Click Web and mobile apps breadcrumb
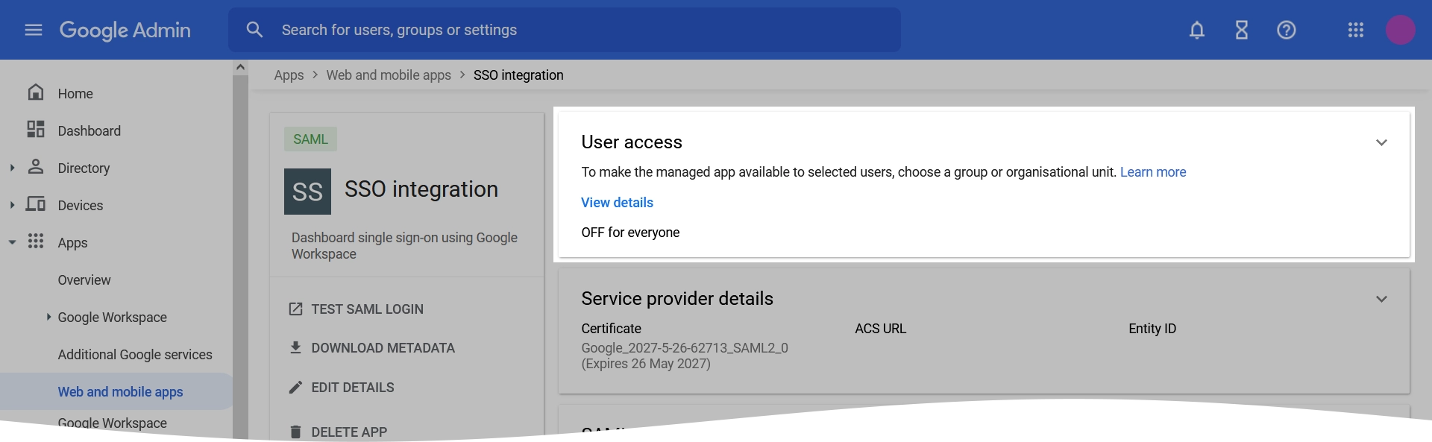1432x442 pixels. [389, 75]
